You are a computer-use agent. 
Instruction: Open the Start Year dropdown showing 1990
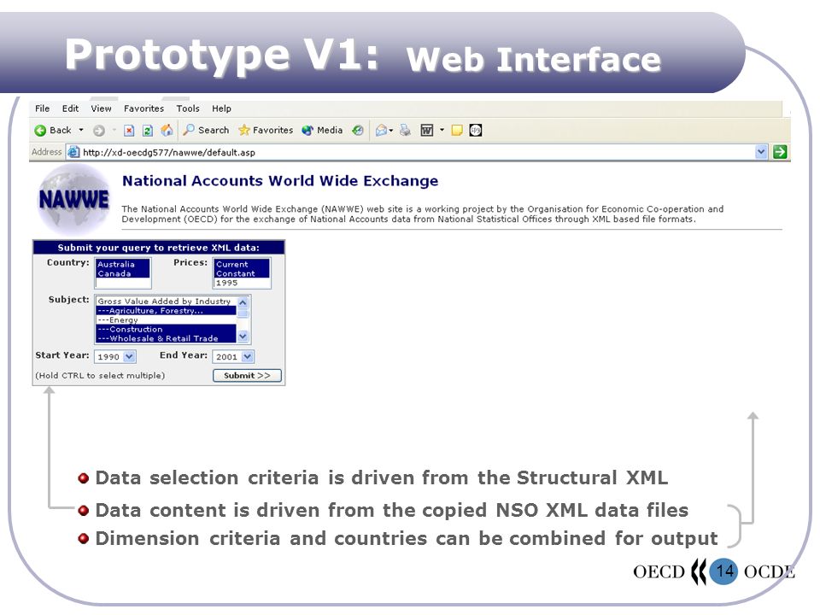(115, 357)
